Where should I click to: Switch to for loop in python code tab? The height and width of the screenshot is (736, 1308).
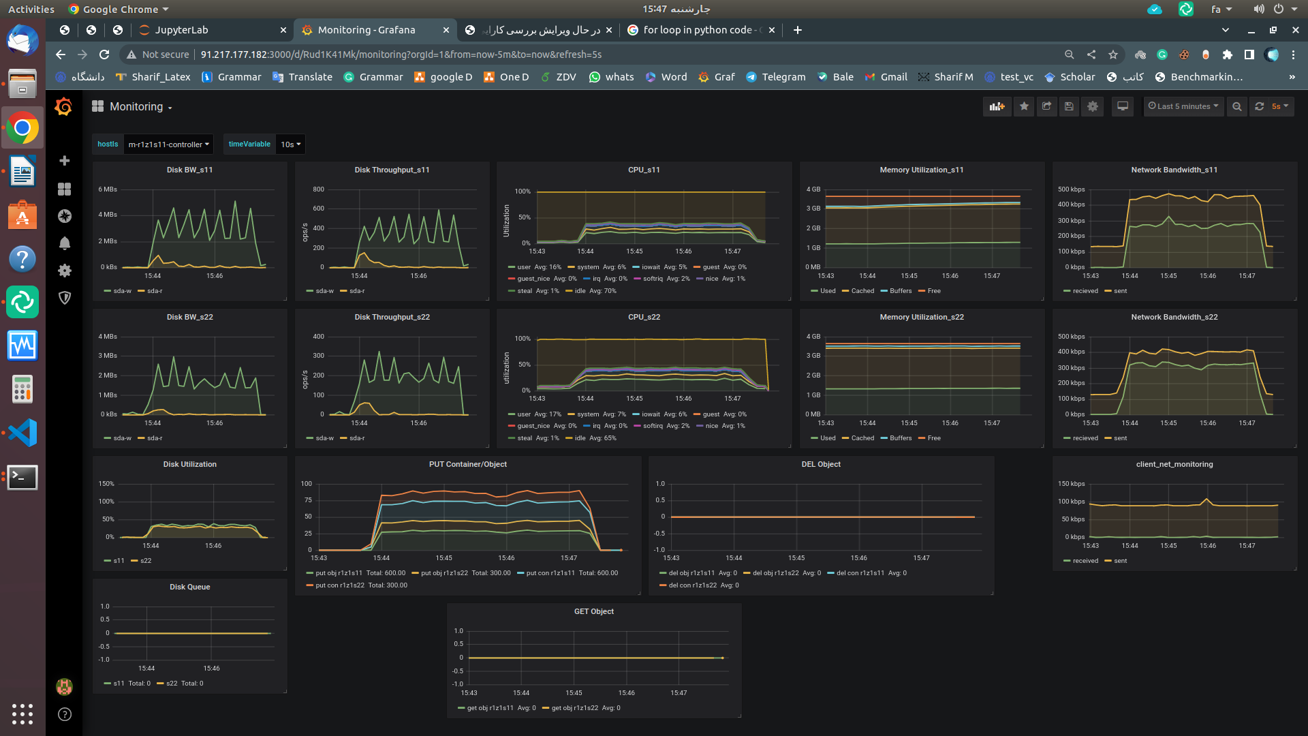(x=700, y=30)
